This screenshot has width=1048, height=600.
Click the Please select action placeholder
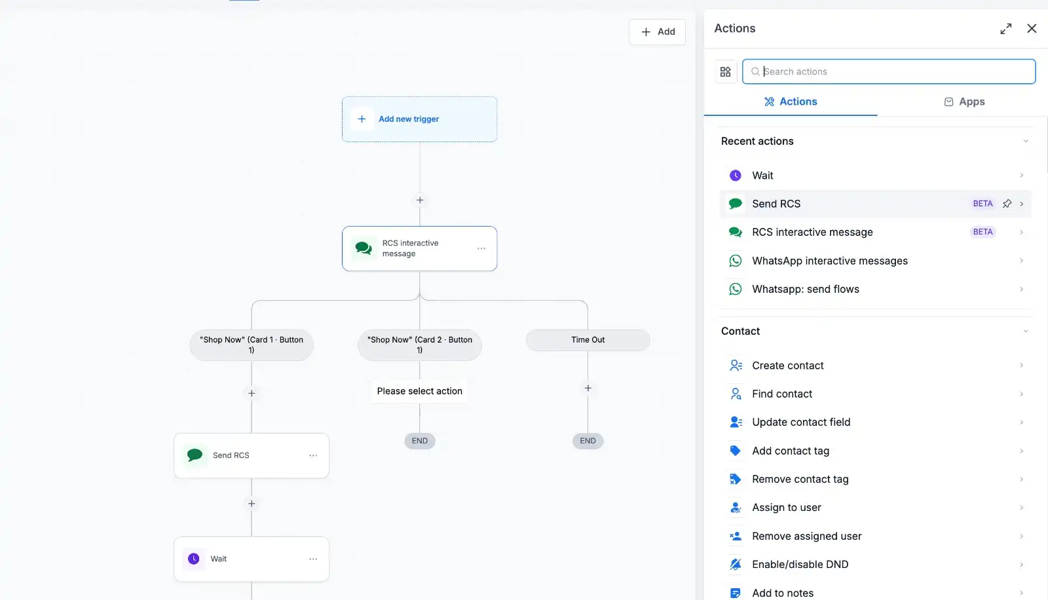pos(419,391)
